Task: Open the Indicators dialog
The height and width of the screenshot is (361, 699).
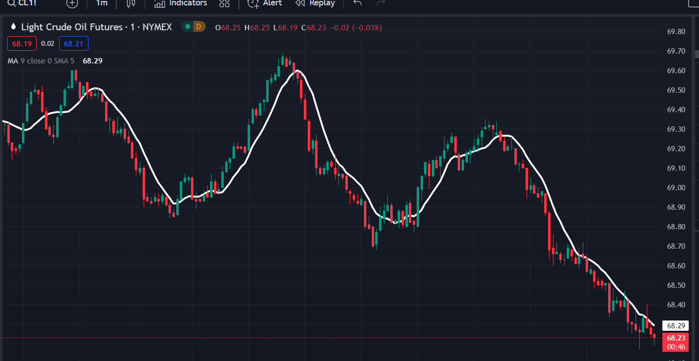Action: 180,4
